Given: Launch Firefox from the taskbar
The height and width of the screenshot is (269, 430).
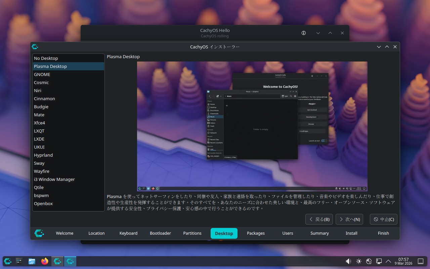Looking at the screenshot, I should pos(45,261).
